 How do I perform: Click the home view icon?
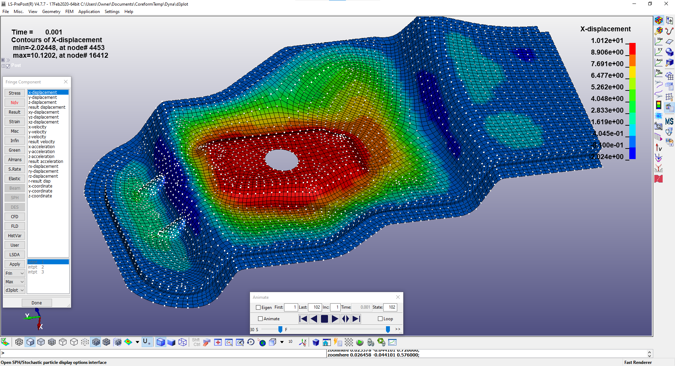pyautogui.click(x=327, y=342)
